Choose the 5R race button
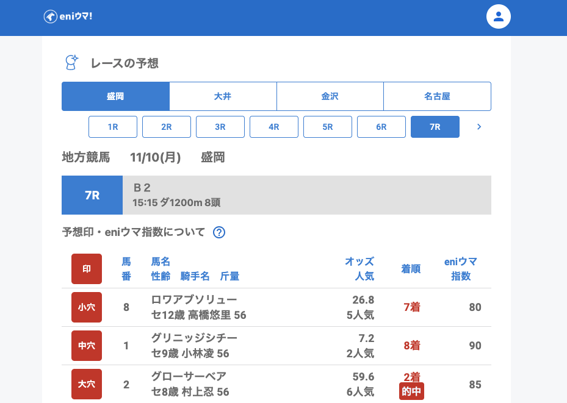This screenshot has height=403, width=567. click(328, 127)
